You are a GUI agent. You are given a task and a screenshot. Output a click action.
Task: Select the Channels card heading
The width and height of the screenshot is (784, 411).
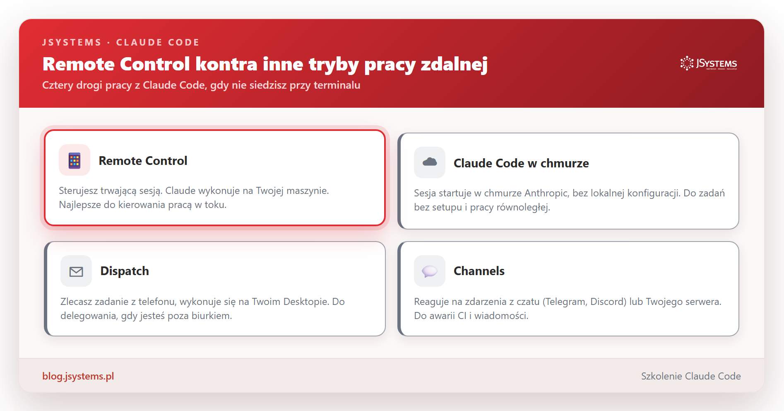point(479,271)
